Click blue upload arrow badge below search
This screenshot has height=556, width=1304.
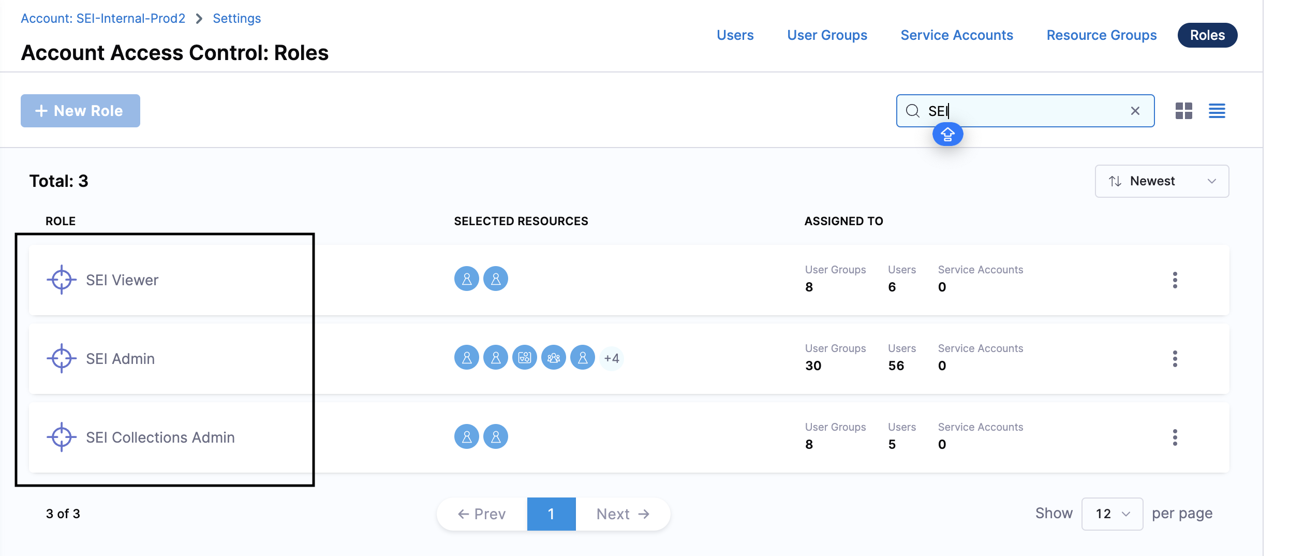click(947, 135)
